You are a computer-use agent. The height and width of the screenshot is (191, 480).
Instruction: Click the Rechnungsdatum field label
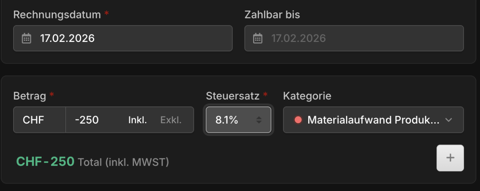tap(57, 15)
